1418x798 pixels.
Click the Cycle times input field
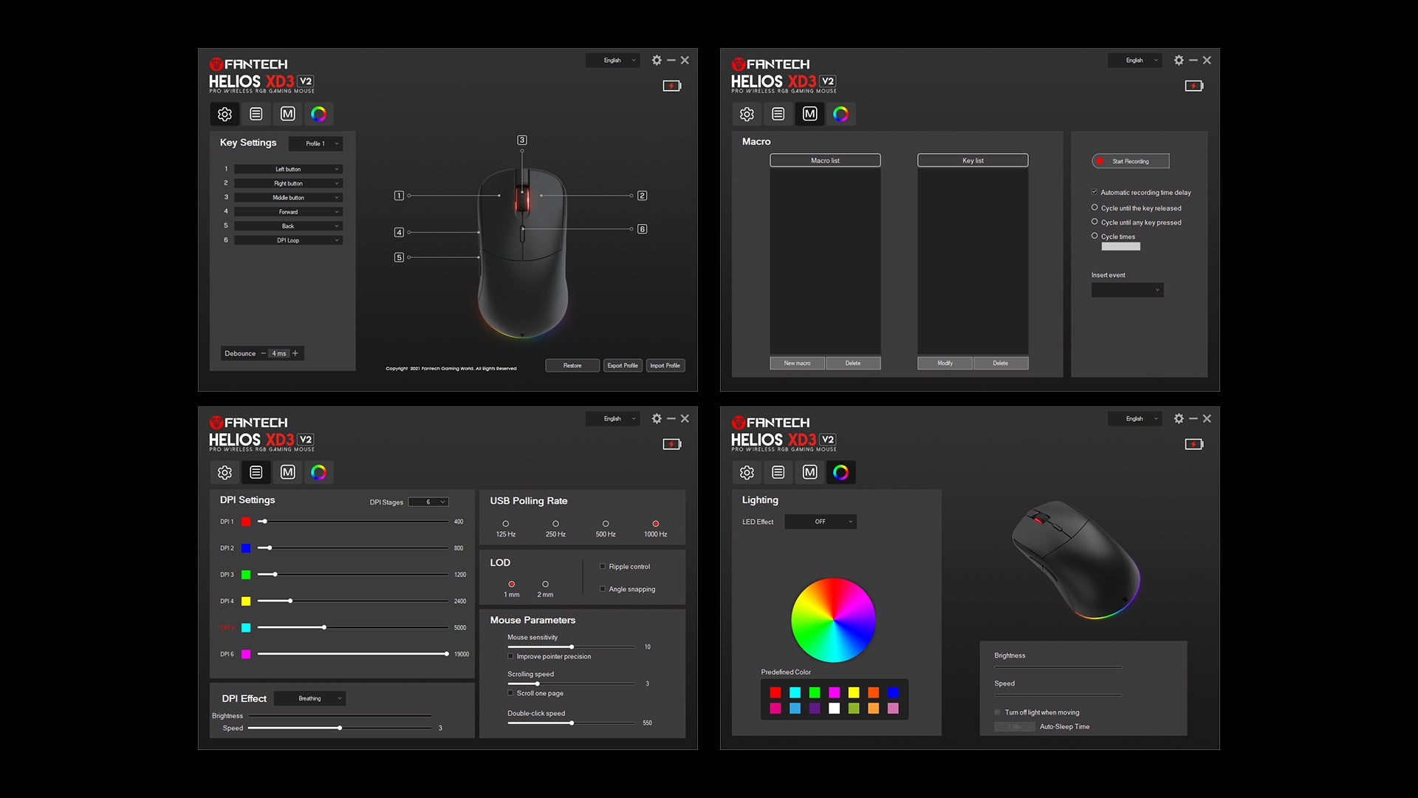click(1120, 247)
